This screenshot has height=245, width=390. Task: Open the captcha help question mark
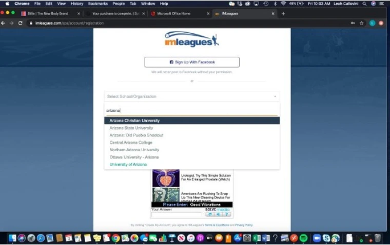point(226,214)
